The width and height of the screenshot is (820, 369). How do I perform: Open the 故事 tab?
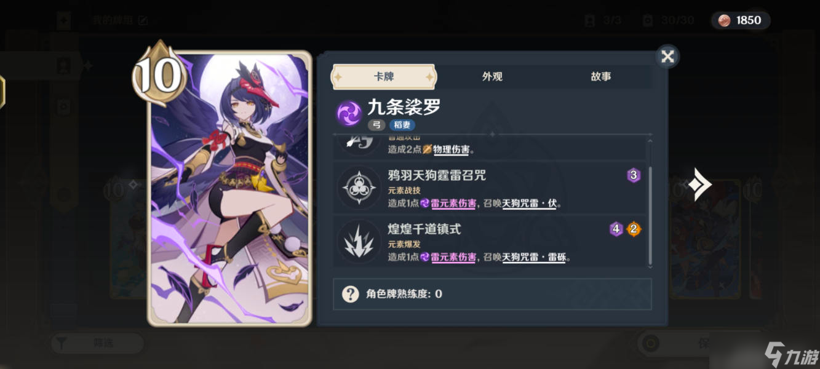(x=600, y=77)
